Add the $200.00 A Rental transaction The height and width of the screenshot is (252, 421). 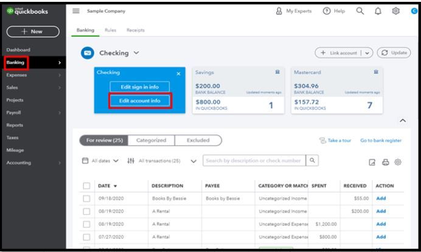click(x=381, y=211)
